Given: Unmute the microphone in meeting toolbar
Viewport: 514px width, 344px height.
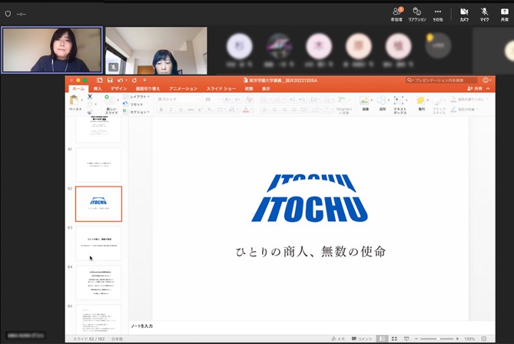Looking at the screenshot, I should click(484, 14).
